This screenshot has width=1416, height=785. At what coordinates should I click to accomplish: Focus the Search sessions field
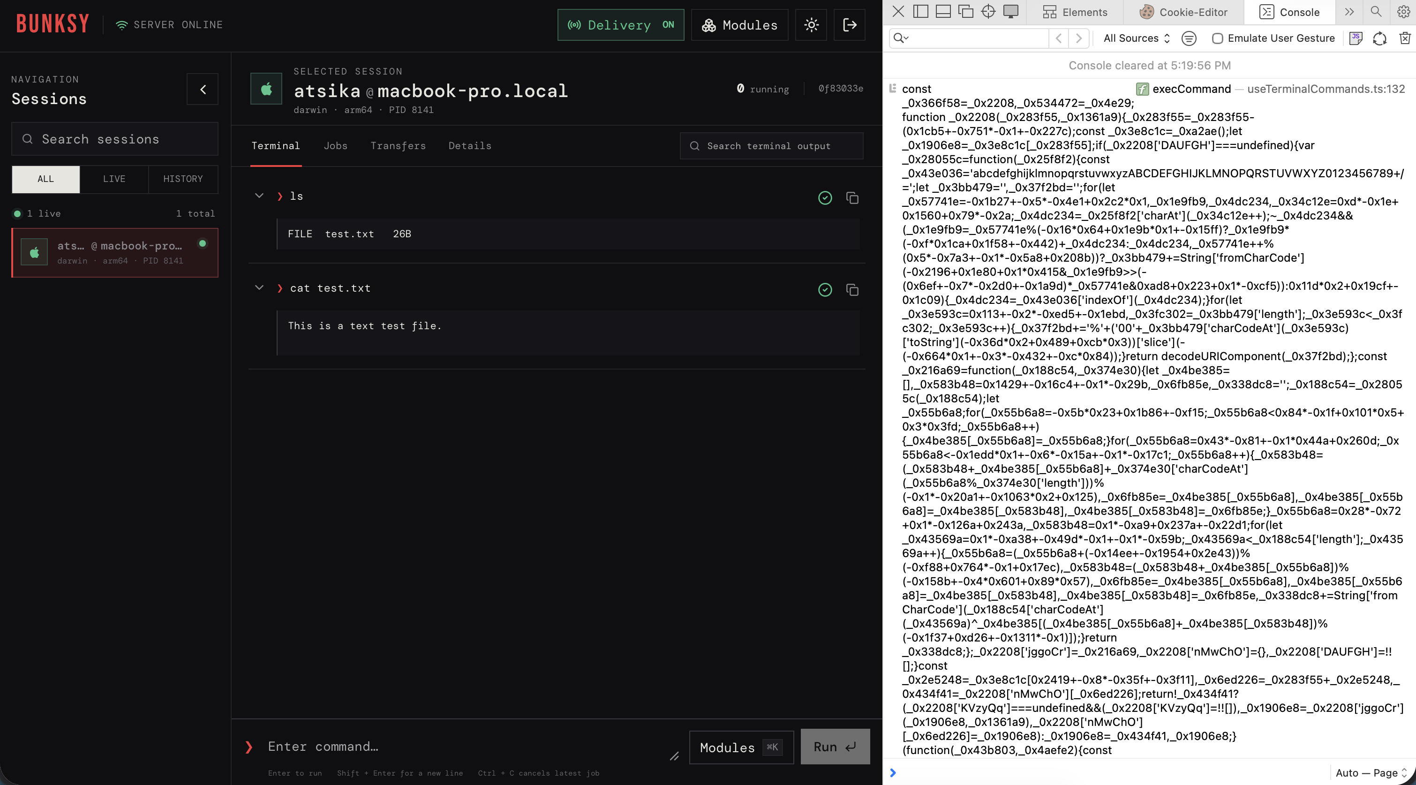115,139
